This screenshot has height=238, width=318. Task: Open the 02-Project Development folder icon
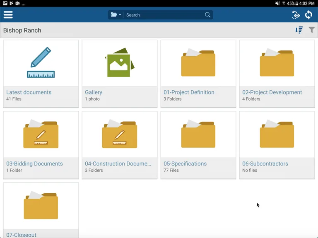pyautogui.click(x=277, y=63)
